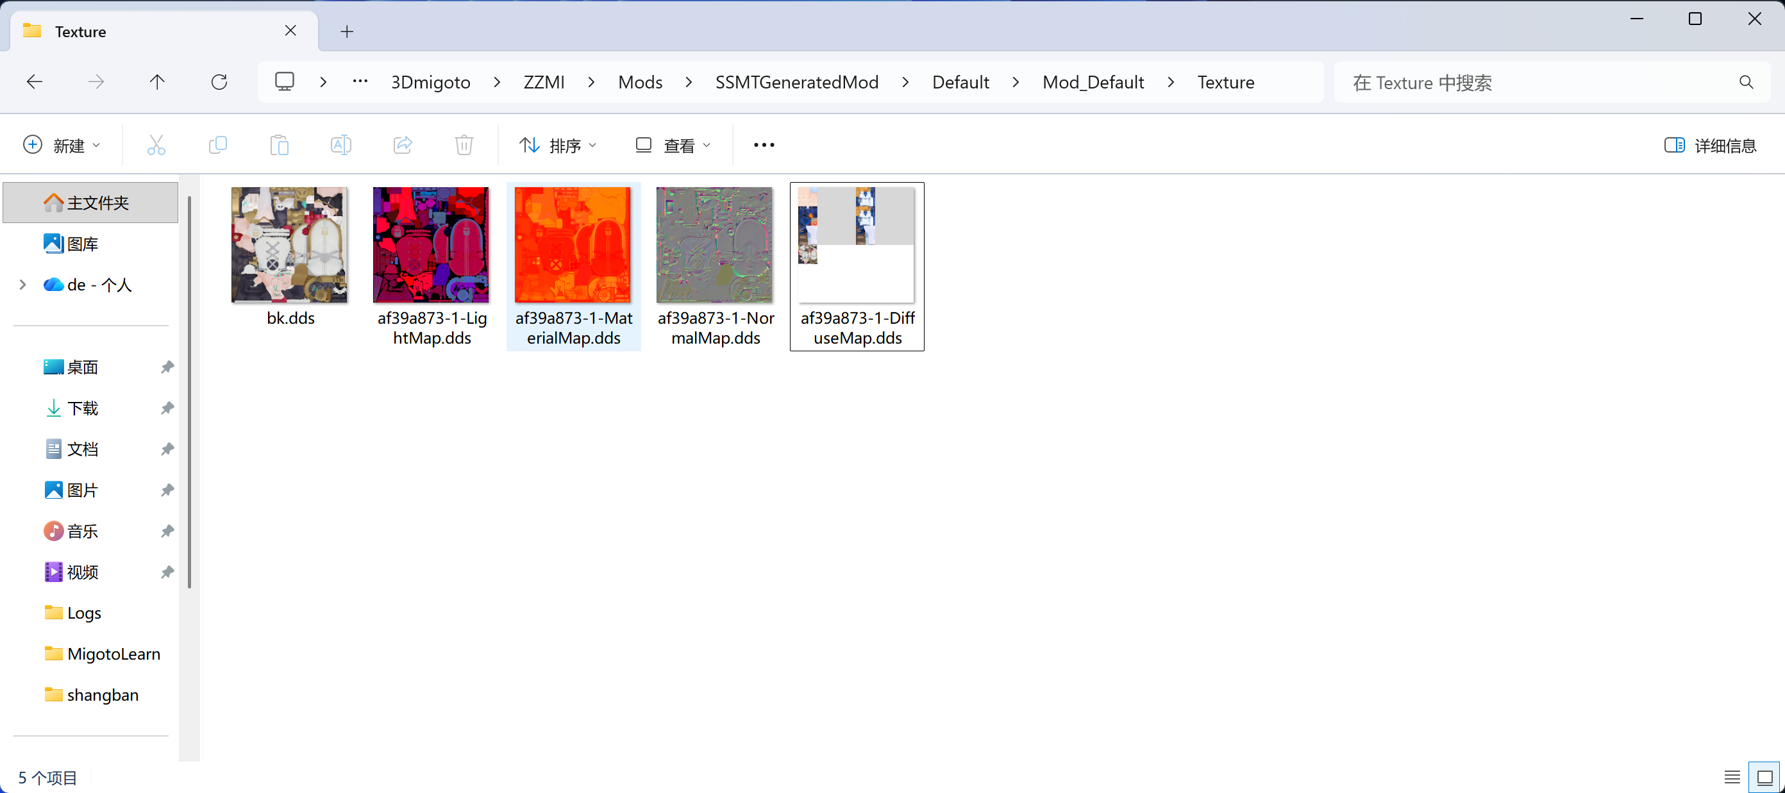1785x793 pixels.
Task: Copy the selected item
Action: [x=217, y=145]
